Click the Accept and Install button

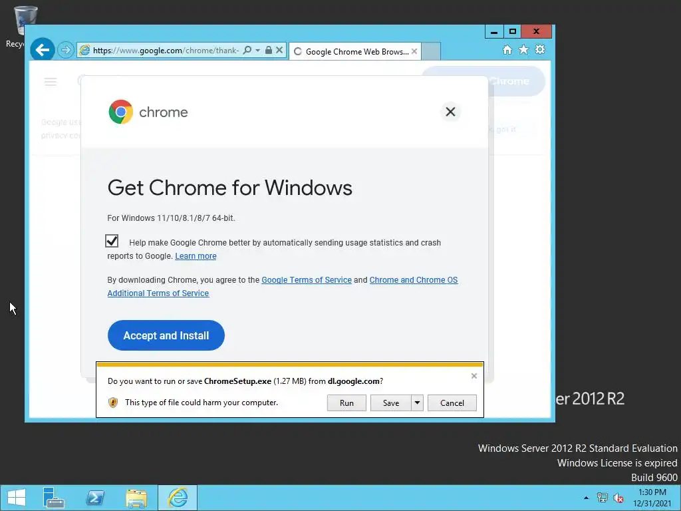coord(166,335)
